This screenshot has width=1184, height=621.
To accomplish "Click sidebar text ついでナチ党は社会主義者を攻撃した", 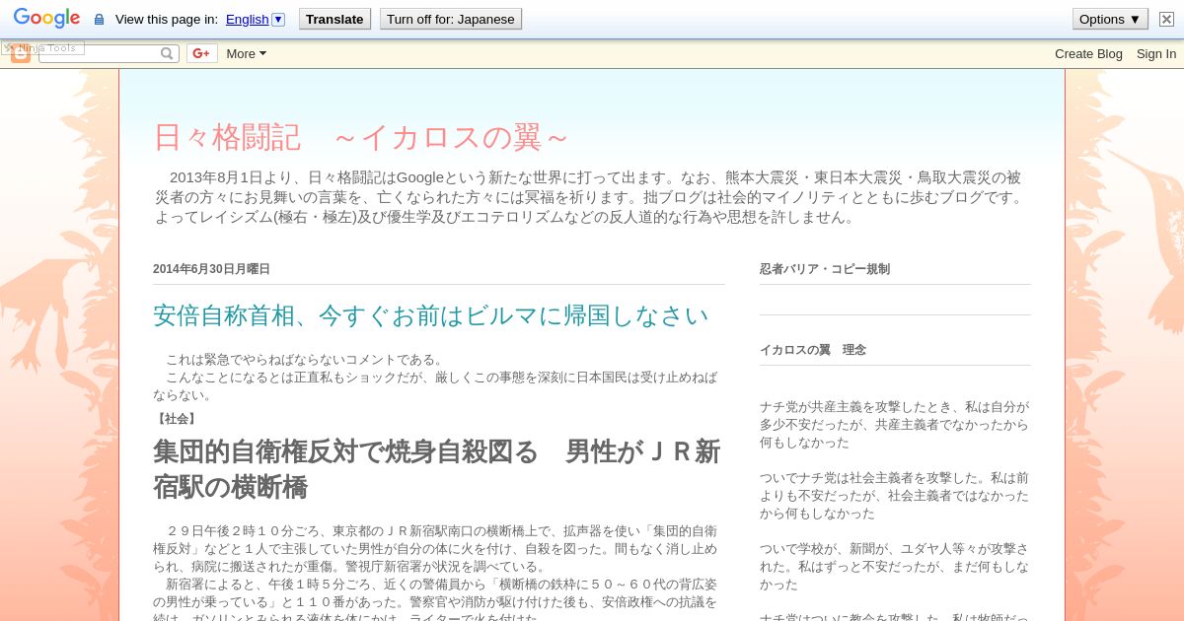I will click(x=894, y=495).
